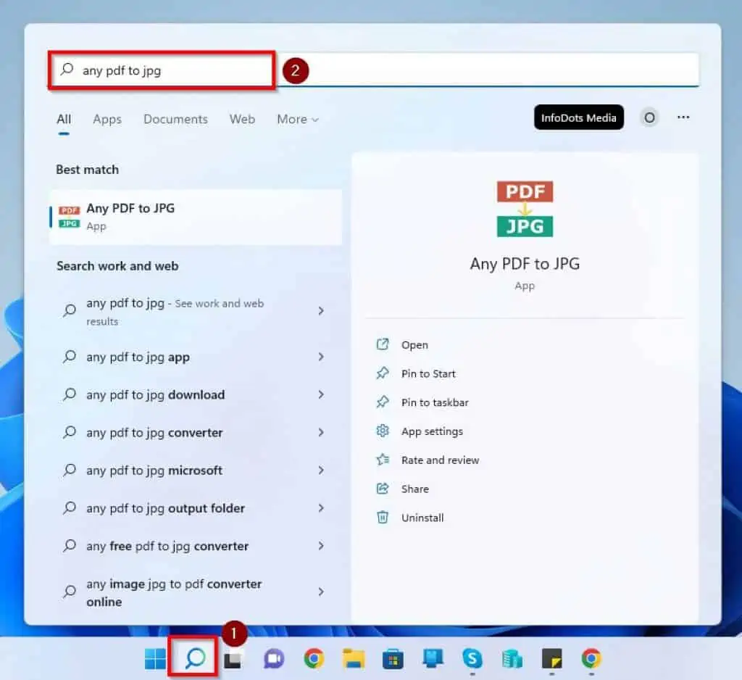The image size is (742, 680).
Task: Expand the More filter dropdown
Action: click(297, 120)
